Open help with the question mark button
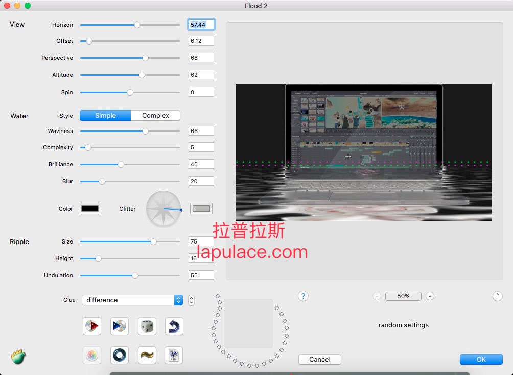Image resolution: width=513 pixels, height=375 pixels. click(x=303, y=296)
